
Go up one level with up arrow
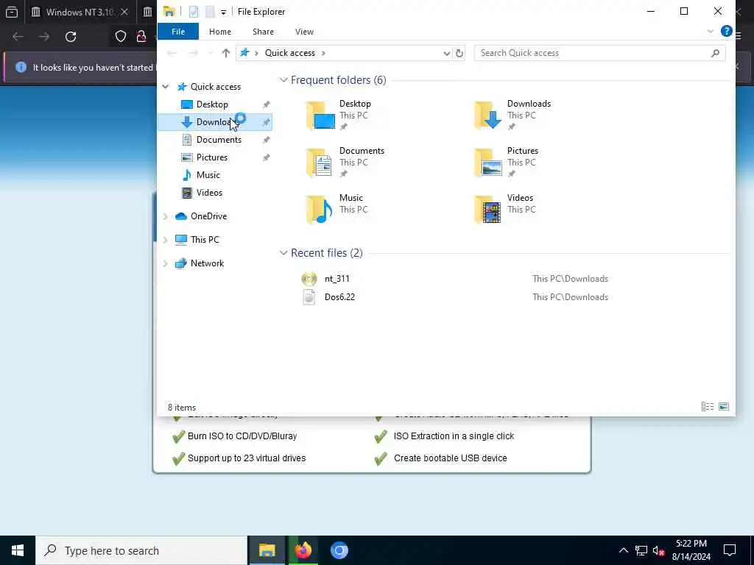coord(225,53)
